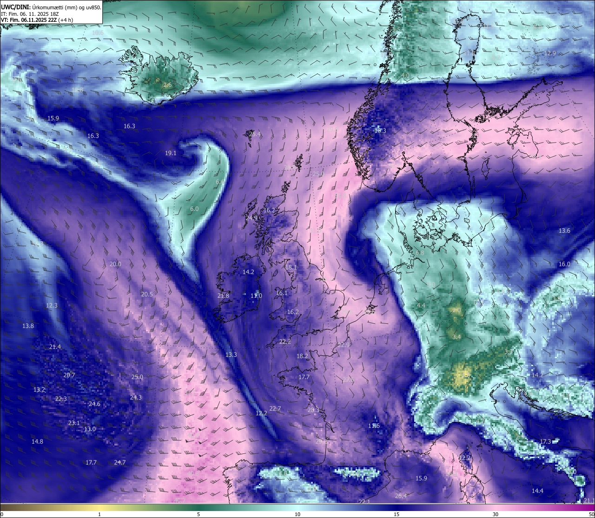Click the 20.0 value on the map

[x=115, y=264]
